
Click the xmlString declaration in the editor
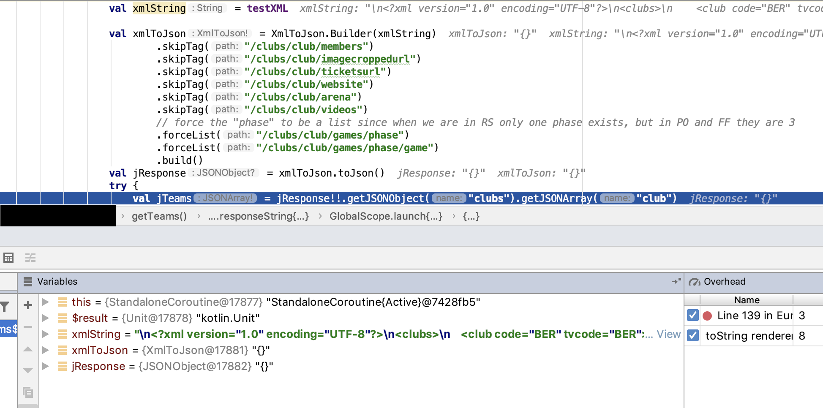[159, 8]
